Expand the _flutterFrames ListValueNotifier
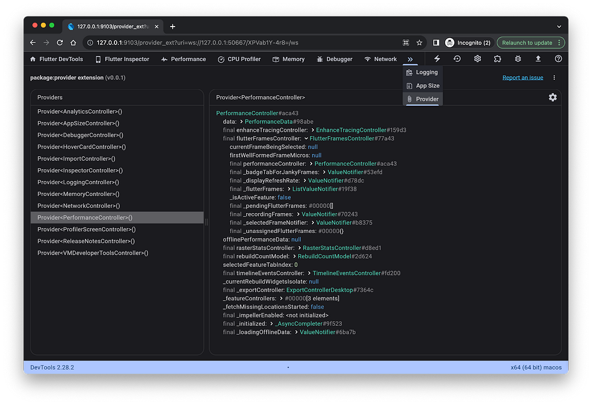The width and height of the screenshot is (592, 405). click(289, 189)
